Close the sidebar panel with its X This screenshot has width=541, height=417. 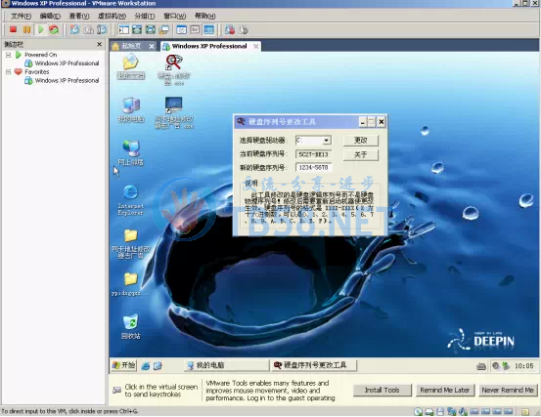coord(100,44)
